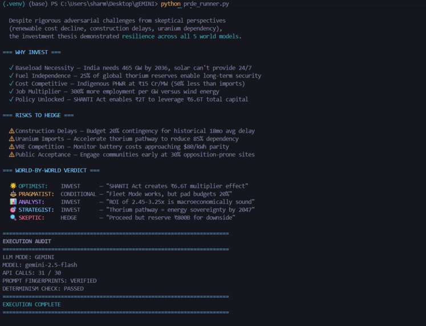Click the phrase "resilience across all 5 world models"

tap(180, 36)
